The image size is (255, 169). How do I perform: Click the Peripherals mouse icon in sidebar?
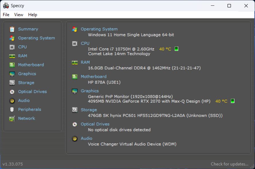coord(12,110)
